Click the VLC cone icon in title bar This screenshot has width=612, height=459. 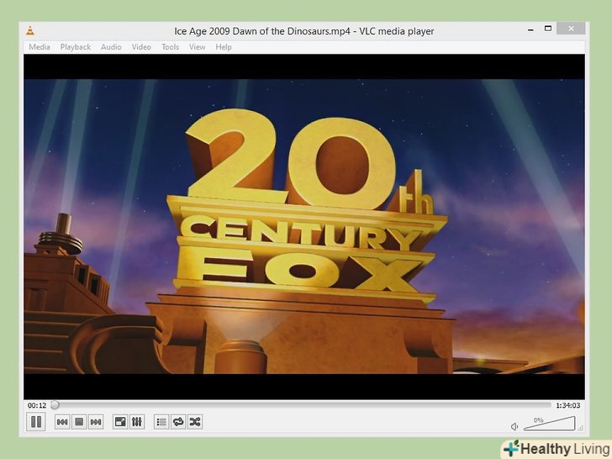tap(30, 31)
